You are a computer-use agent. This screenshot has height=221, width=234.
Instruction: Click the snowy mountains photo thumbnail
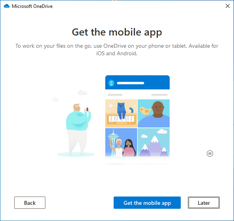(154, 142)
